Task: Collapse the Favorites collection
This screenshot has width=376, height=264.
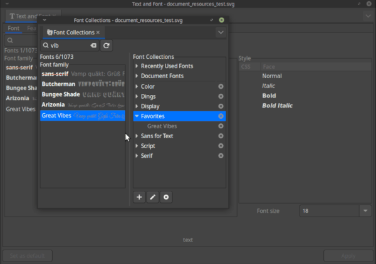Action: [x=137, y=116]
